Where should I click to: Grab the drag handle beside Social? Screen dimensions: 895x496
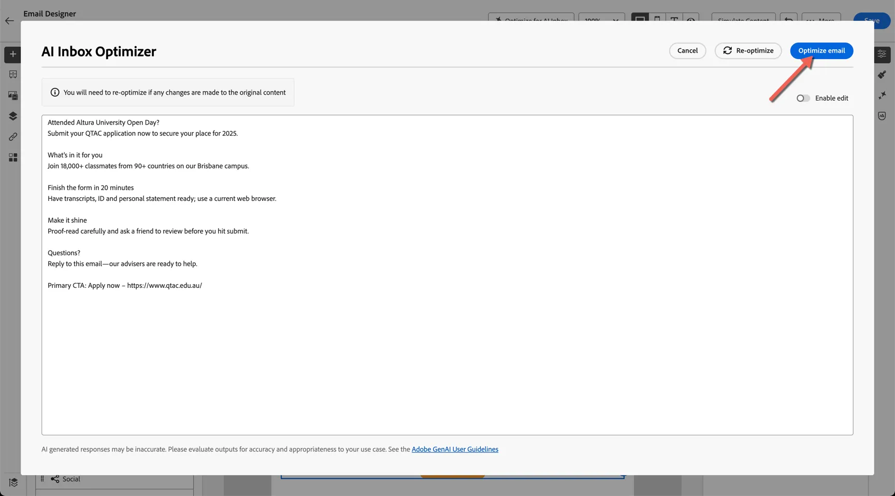(x=42, y=479)
